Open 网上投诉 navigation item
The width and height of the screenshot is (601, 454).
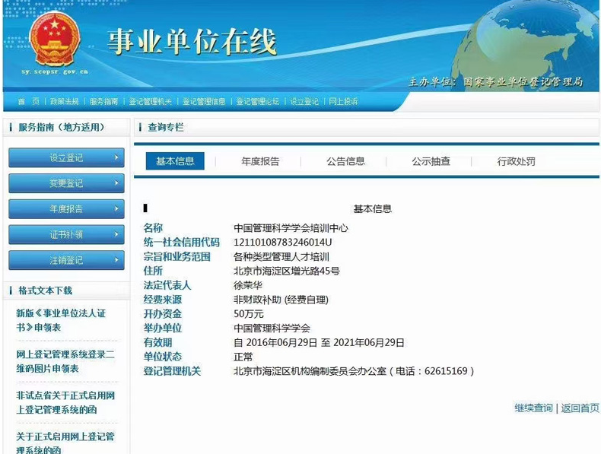tap(343, 101)
